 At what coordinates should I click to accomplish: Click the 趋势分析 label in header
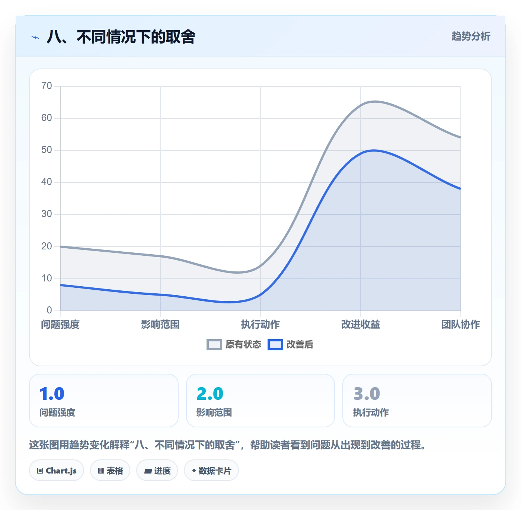471,36
